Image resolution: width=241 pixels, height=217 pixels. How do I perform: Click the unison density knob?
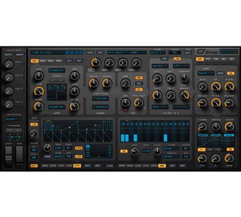pyautogui.click(x=107, y=83)
